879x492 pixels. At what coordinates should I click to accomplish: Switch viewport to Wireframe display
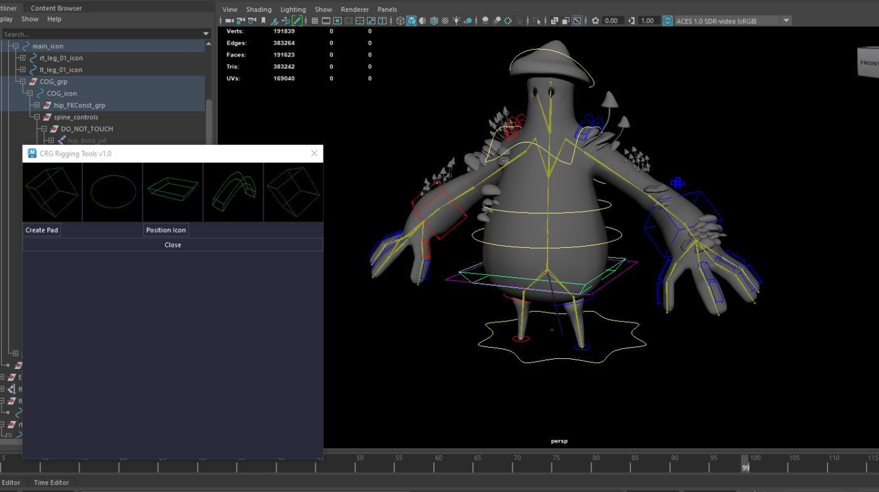400,21
